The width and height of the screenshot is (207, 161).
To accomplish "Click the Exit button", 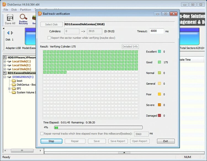I will pos(166,141).
